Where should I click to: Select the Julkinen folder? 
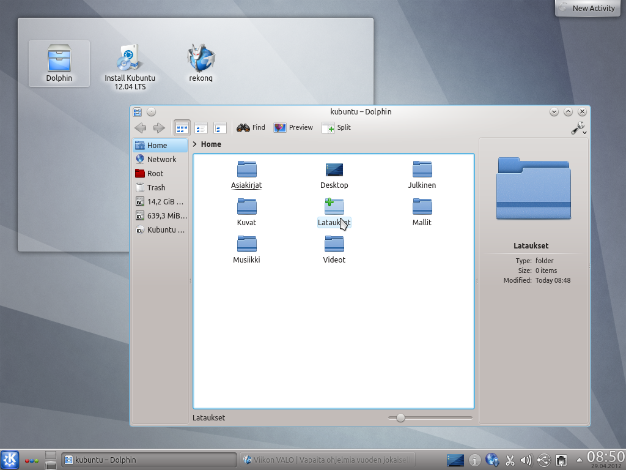tap(422, 175)
